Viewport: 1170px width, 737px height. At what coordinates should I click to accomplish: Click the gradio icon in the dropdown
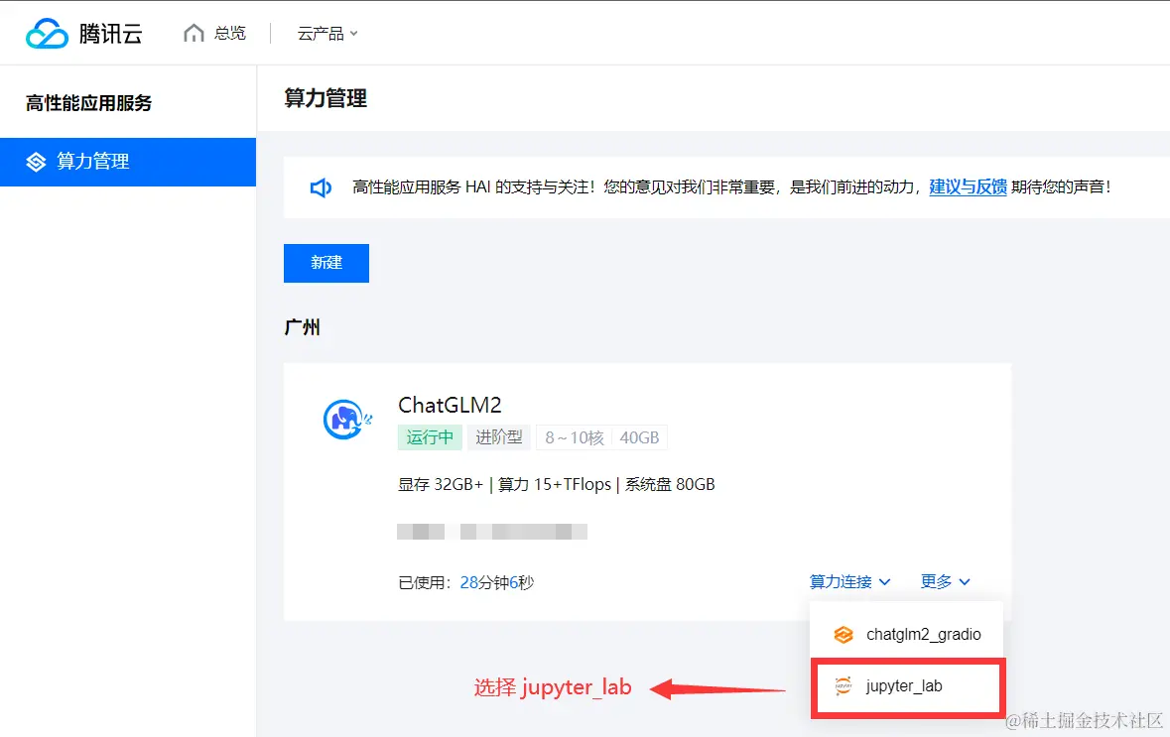(844, 635)
